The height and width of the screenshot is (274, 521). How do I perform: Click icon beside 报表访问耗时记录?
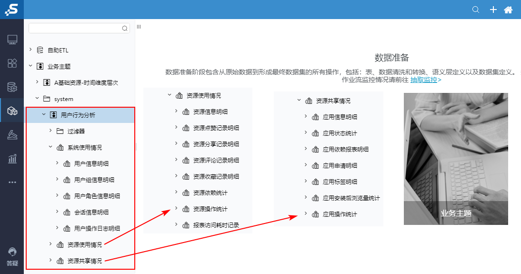coord(186,225)
